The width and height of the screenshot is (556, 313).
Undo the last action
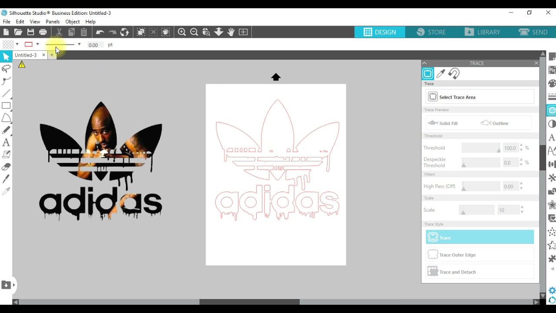99,32
